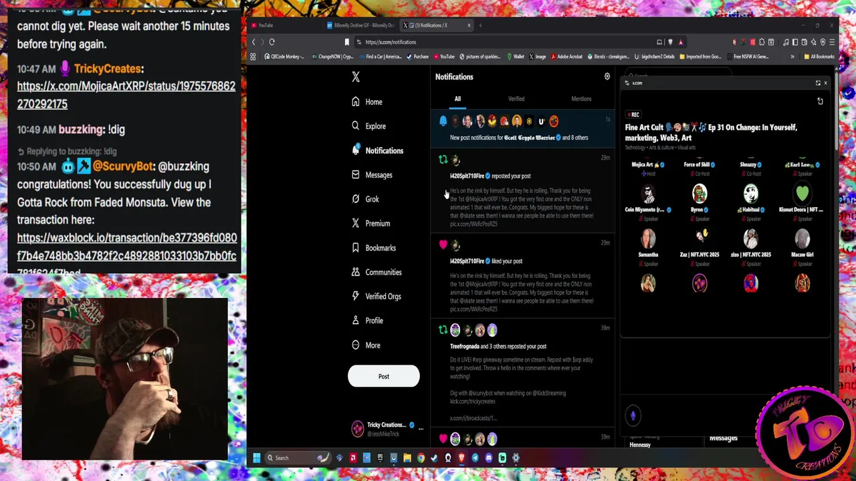856x481 pixels.
Task: Open the browser main hamburger menu
Action: (831, 42)
